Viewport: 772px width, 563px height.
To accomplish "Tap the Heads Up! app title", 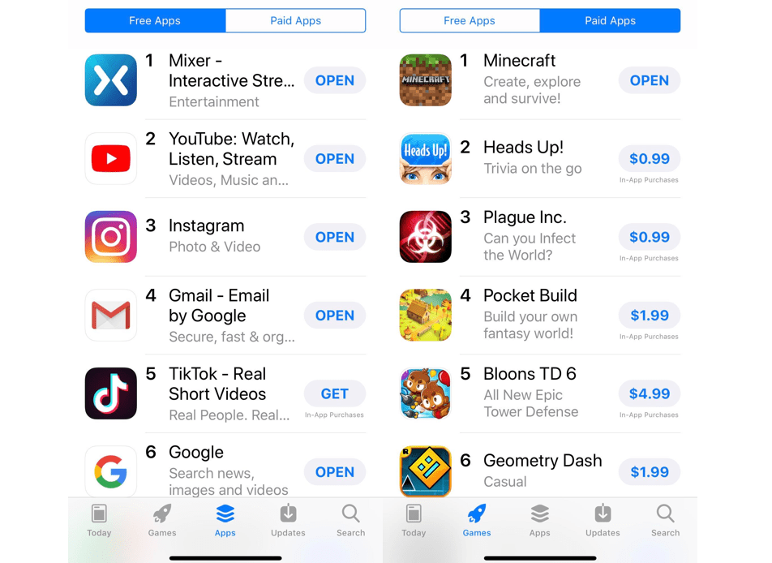I will point(523,148).
